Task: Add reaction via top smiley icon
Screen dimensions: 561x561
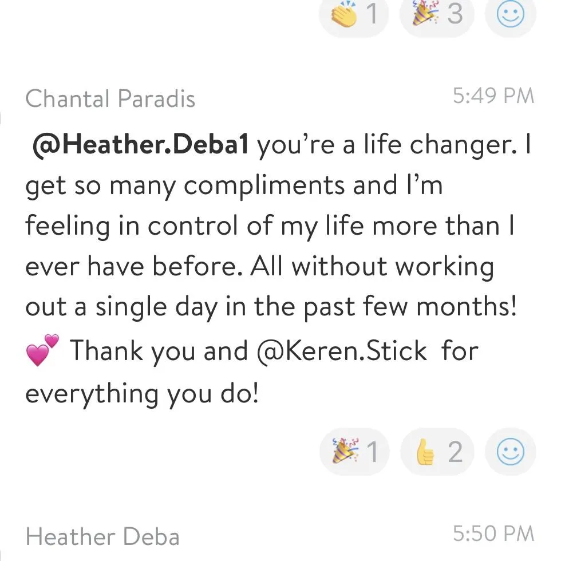Action: pos(510,15)
